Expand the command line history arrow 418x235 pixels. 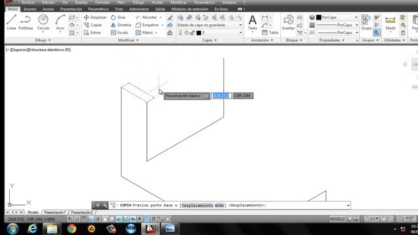click(x=348, y=205)
